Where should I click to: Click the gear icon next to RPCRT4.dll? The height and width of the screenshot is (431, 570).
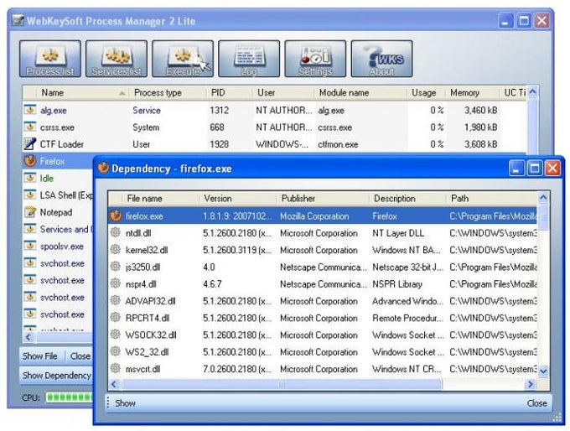coord(116,318)
